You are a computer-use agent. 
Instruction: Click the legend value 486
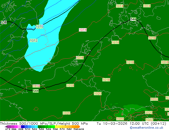click(x=14, y=129)
